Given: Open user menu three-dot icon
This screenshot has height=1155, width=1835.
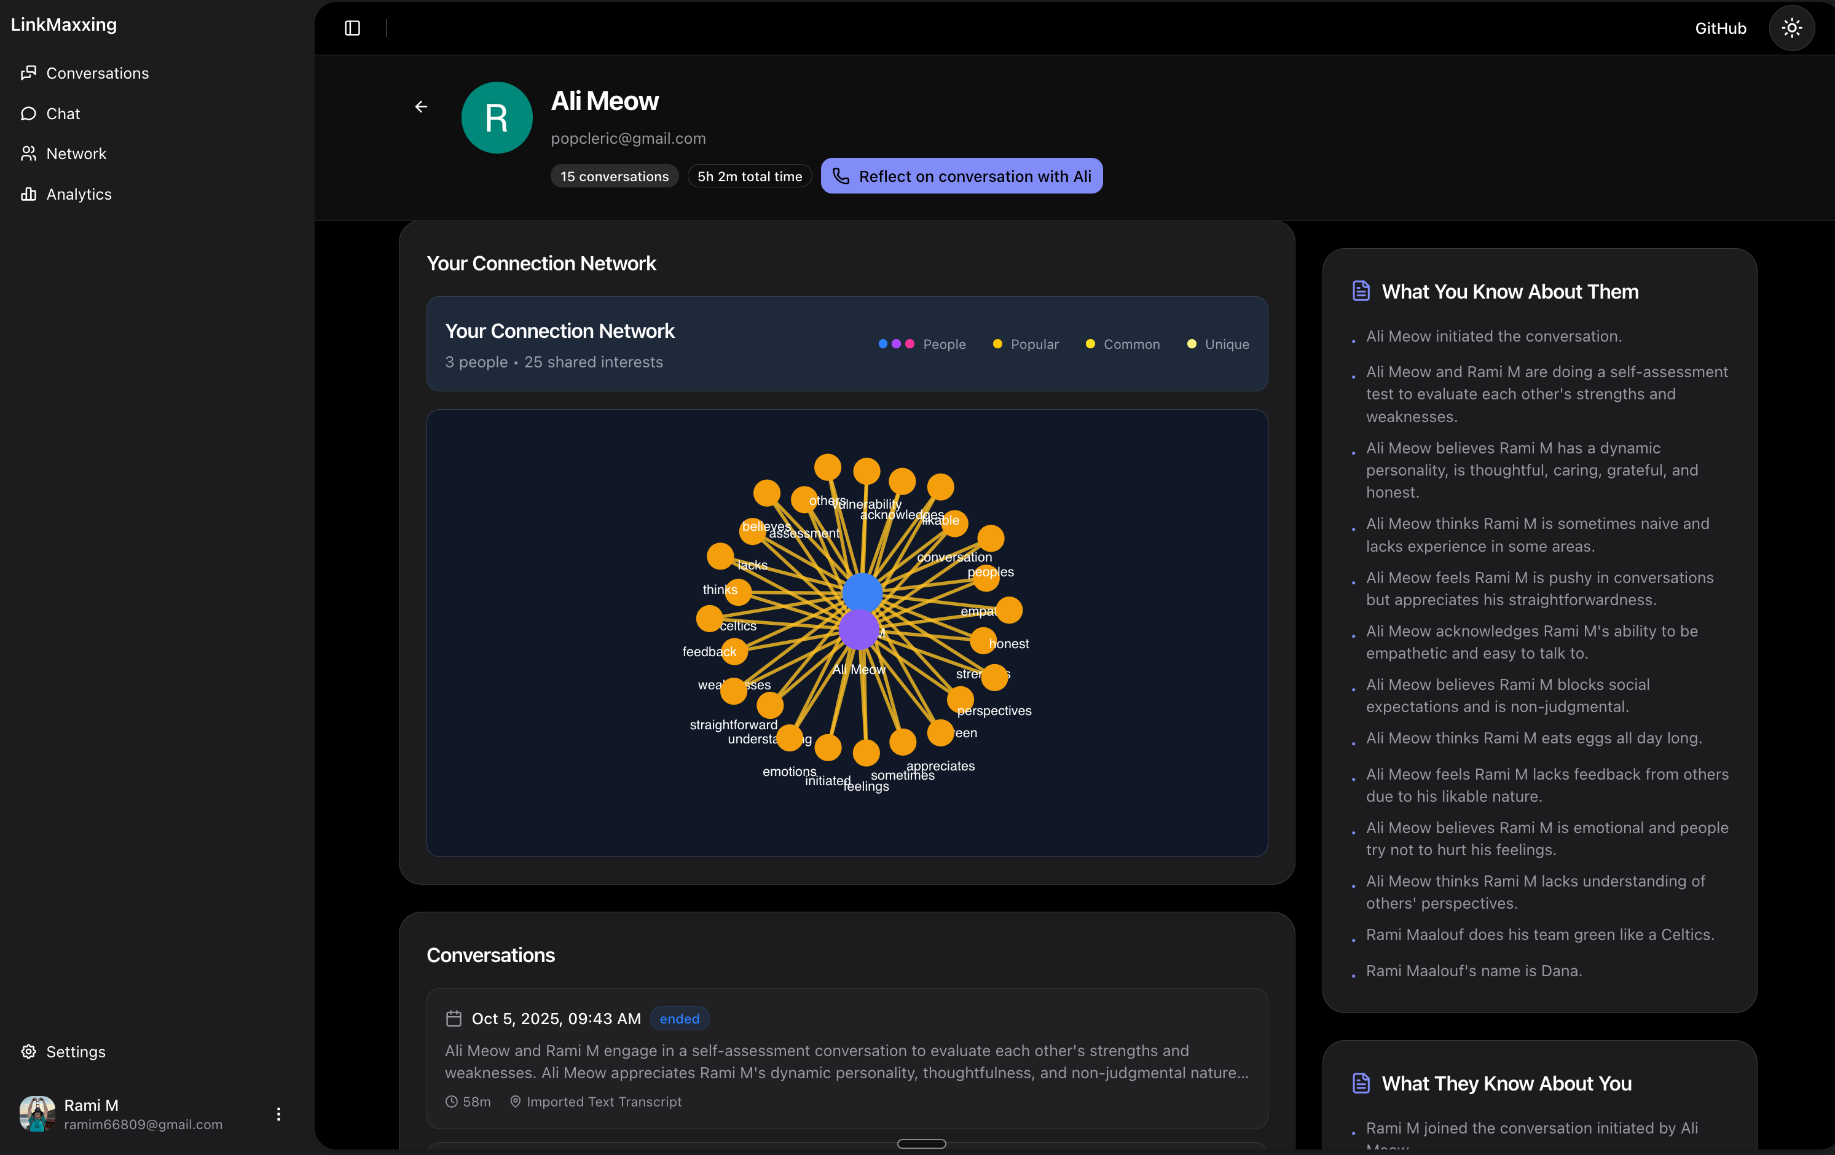Looking at the screenshot, I should coord(279,1114).
